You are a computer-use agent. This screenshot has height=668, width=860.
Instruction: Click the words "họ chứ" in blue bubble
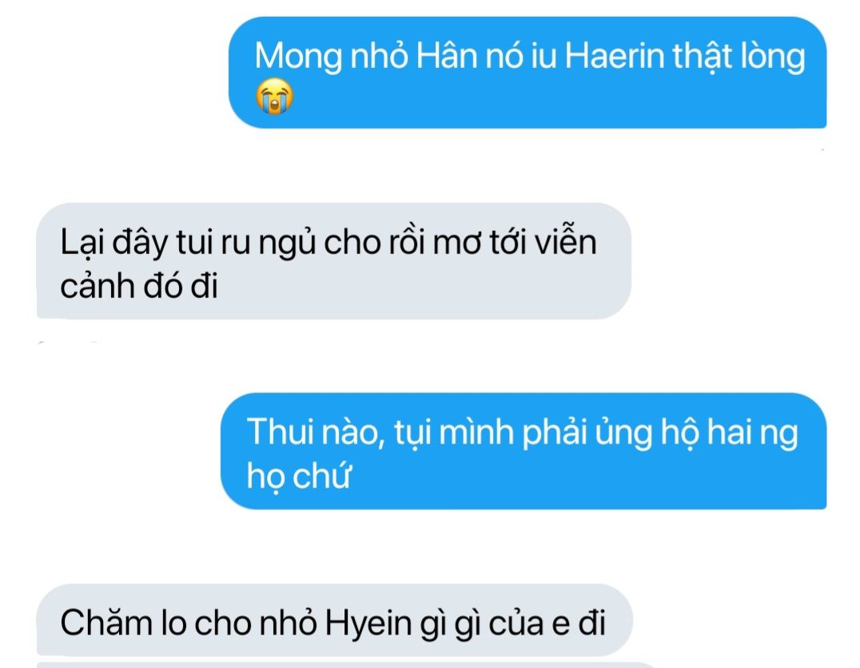tap(298, 475)
